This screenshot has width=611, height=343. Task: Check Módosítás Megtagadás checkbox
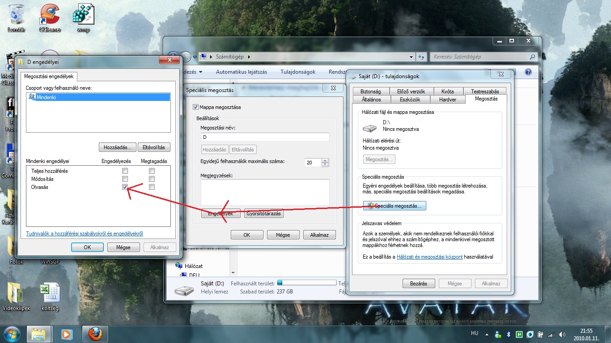[152, 179]
